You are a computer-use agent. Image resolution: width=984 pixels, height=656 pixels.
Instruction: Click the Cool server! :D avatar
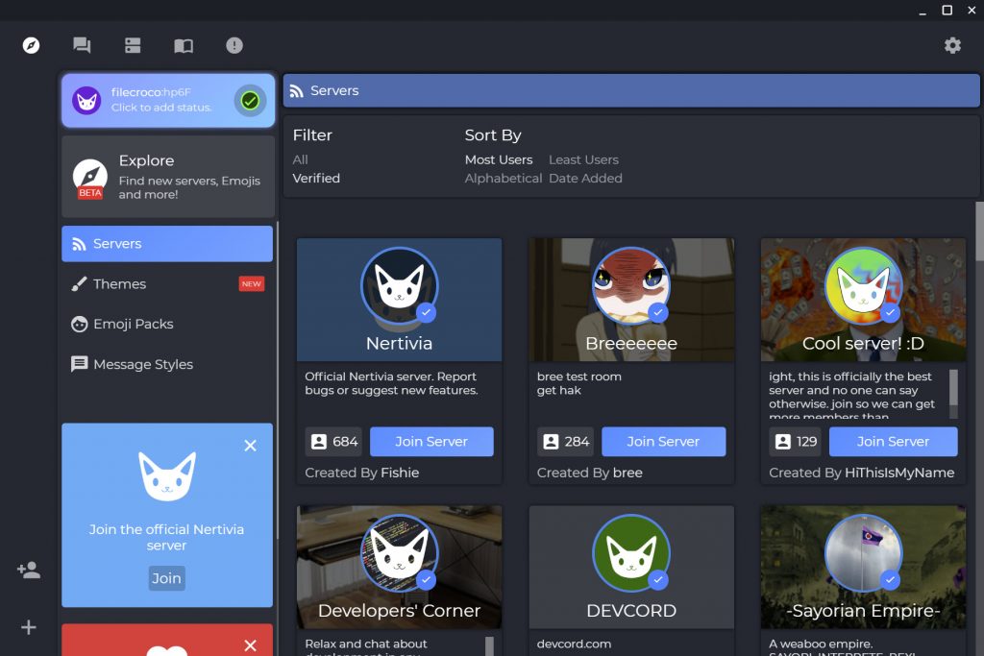(863, 286)
